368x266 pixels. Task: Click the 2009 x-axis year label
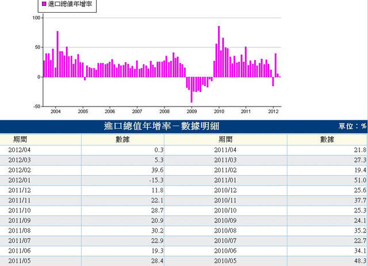(191, 111)
